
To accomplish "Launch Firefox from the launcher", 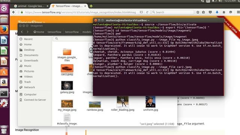I will [4, 30].
